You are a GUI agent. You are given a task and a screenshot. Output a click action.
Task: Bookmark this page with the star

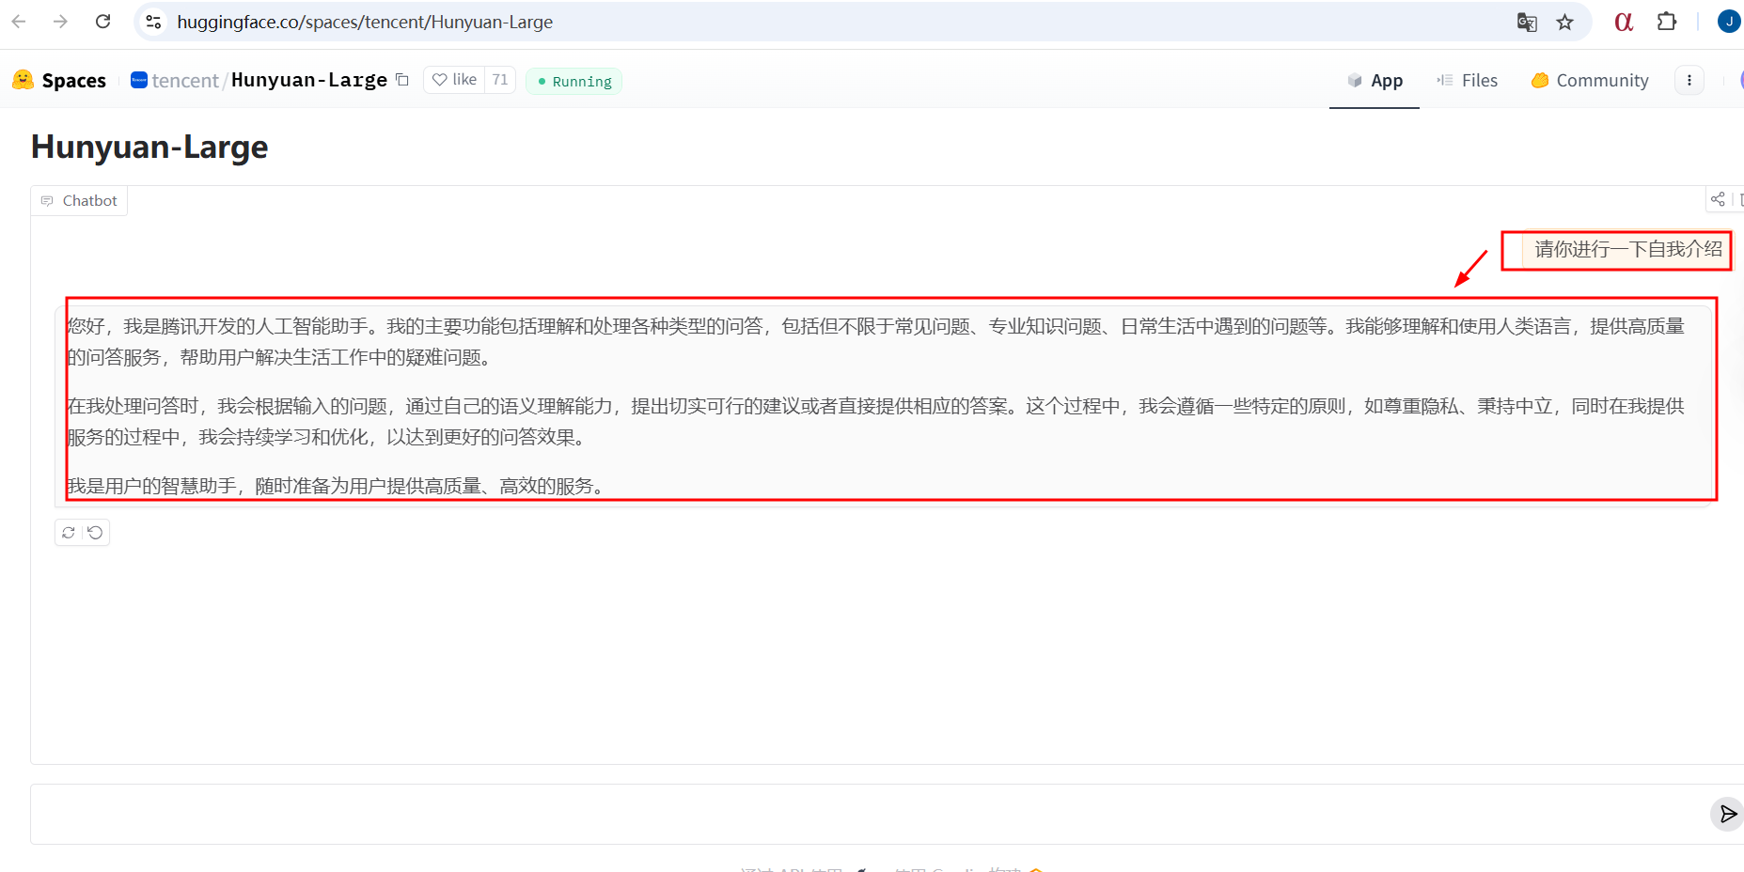coord(1564,22)
